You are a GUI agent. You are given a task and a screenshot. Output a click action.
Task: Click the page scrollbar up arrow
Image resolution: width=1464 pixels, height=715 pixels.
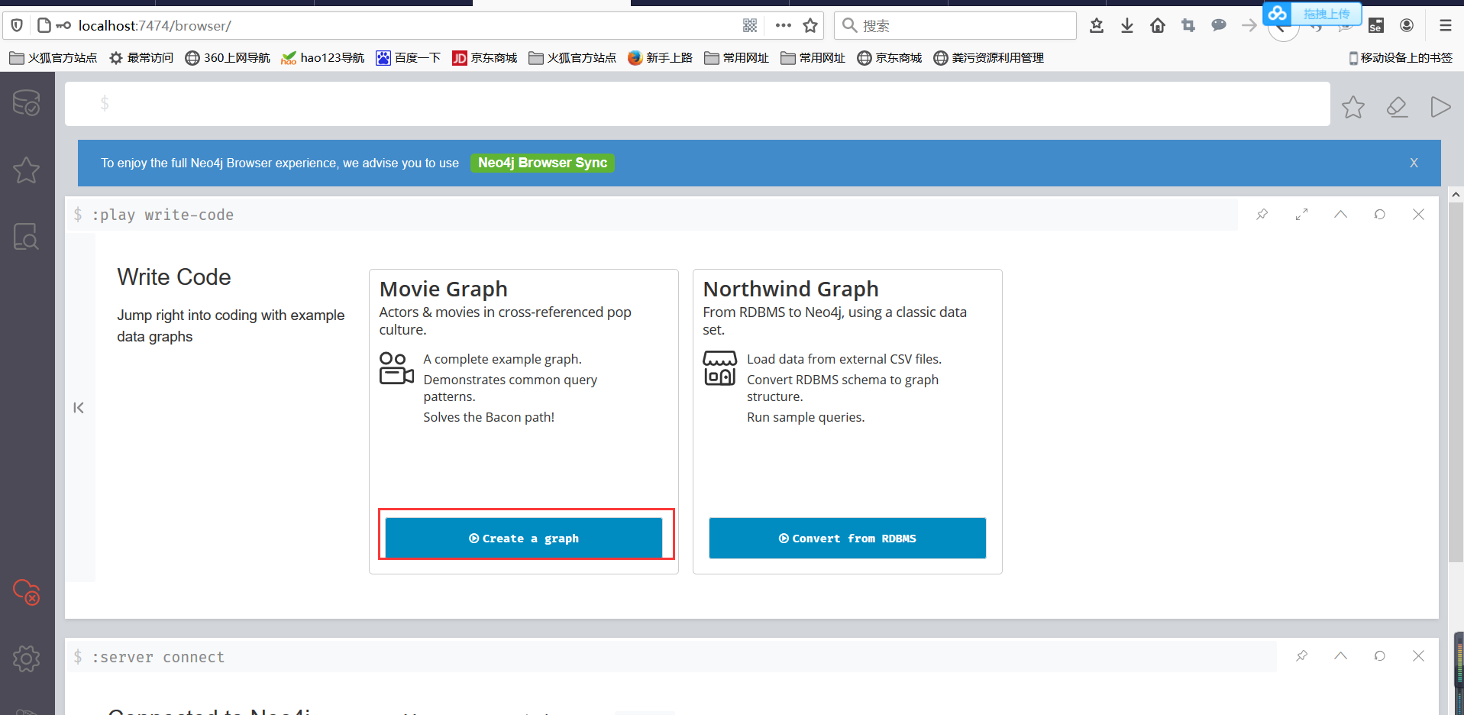click(x=1456, y=195)
